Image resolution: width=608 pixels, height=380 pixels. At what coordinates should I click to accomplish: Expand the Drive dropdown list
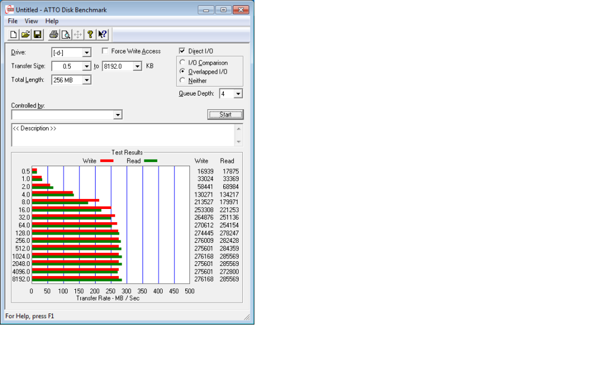[87, 53]
